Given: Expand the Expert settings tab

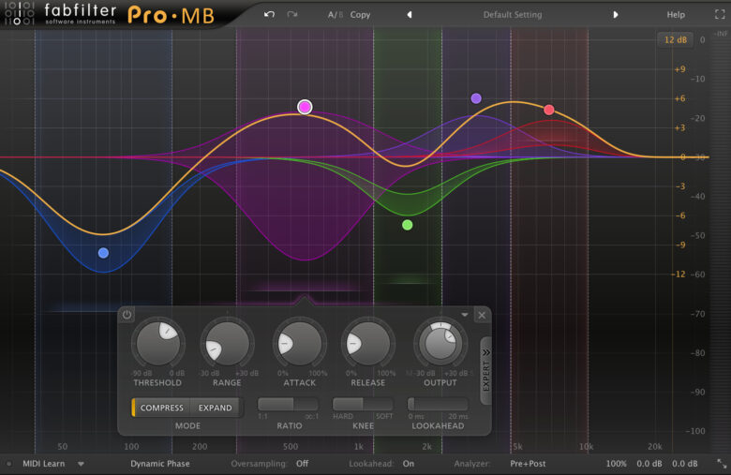Looking at the screenshot, I should (x=485, y=370).
